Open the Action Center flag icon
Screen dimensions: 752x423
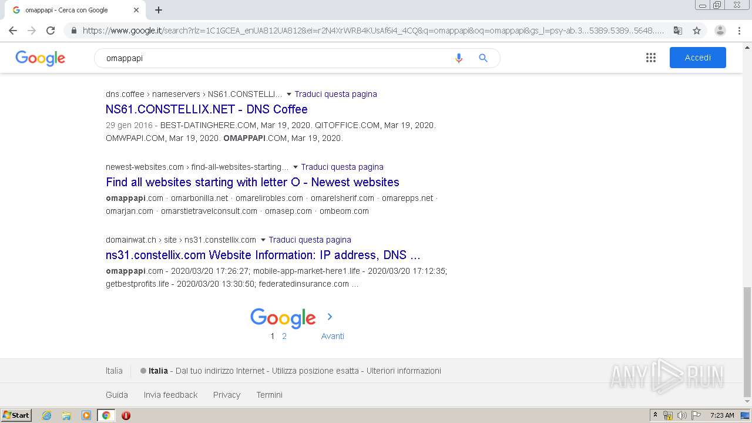click(696, 415)
